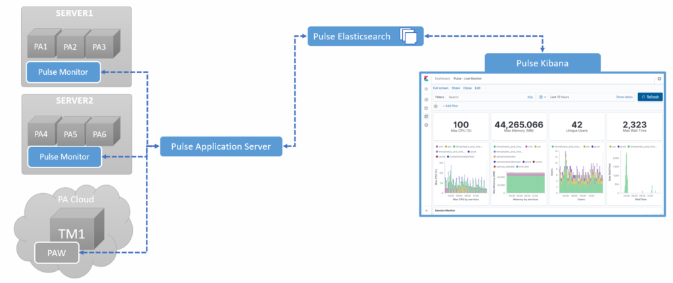Click the TM1 cube
The height and width of the screenshot is (283, 673).
coord(76,230)
